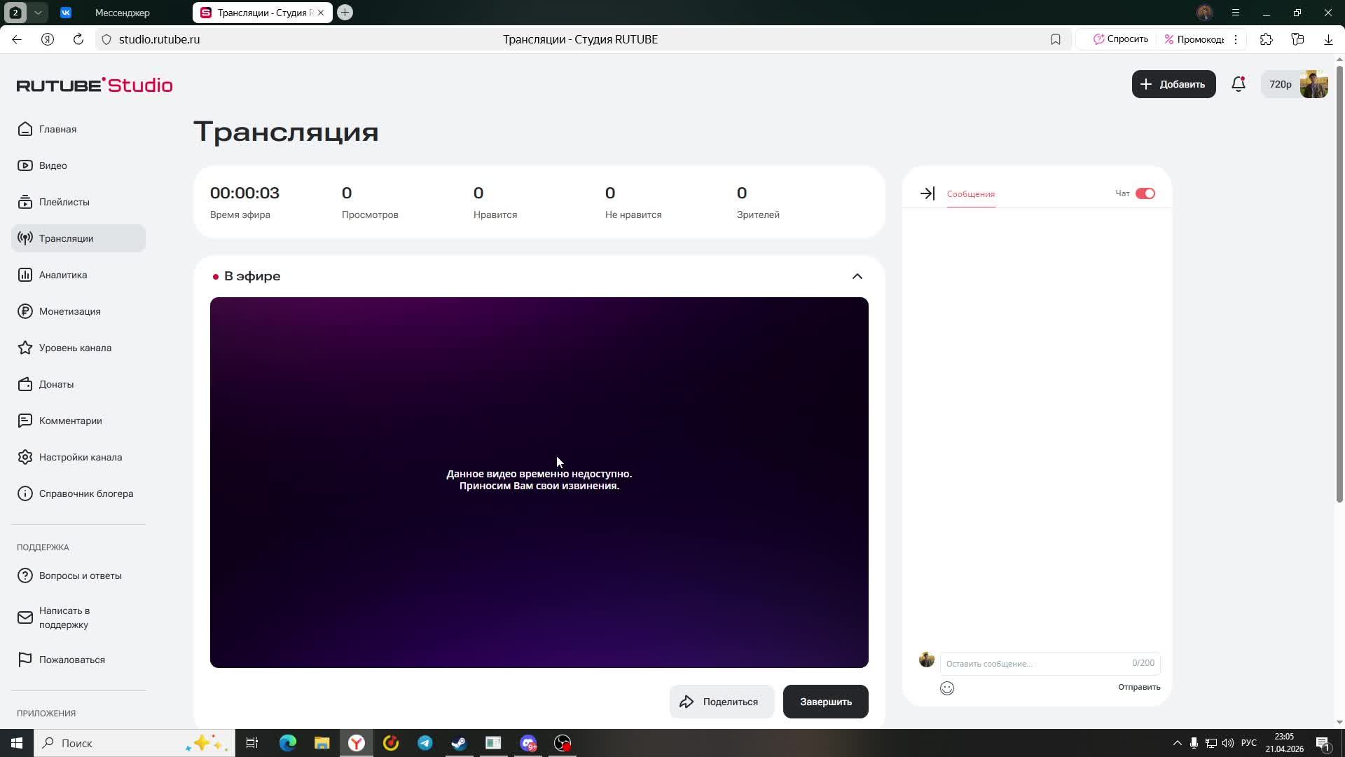Open the notifications bell icon
The height and width of the screenshot is (757, 1345).
[x=1238, y=84]
